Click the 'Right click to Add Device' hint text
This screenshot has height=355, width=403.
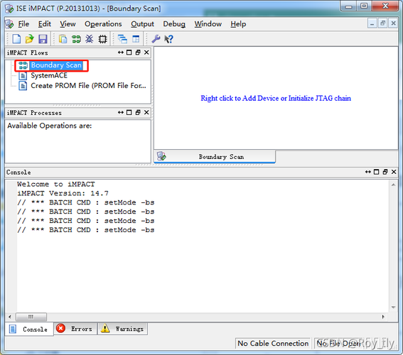[276, 98]
